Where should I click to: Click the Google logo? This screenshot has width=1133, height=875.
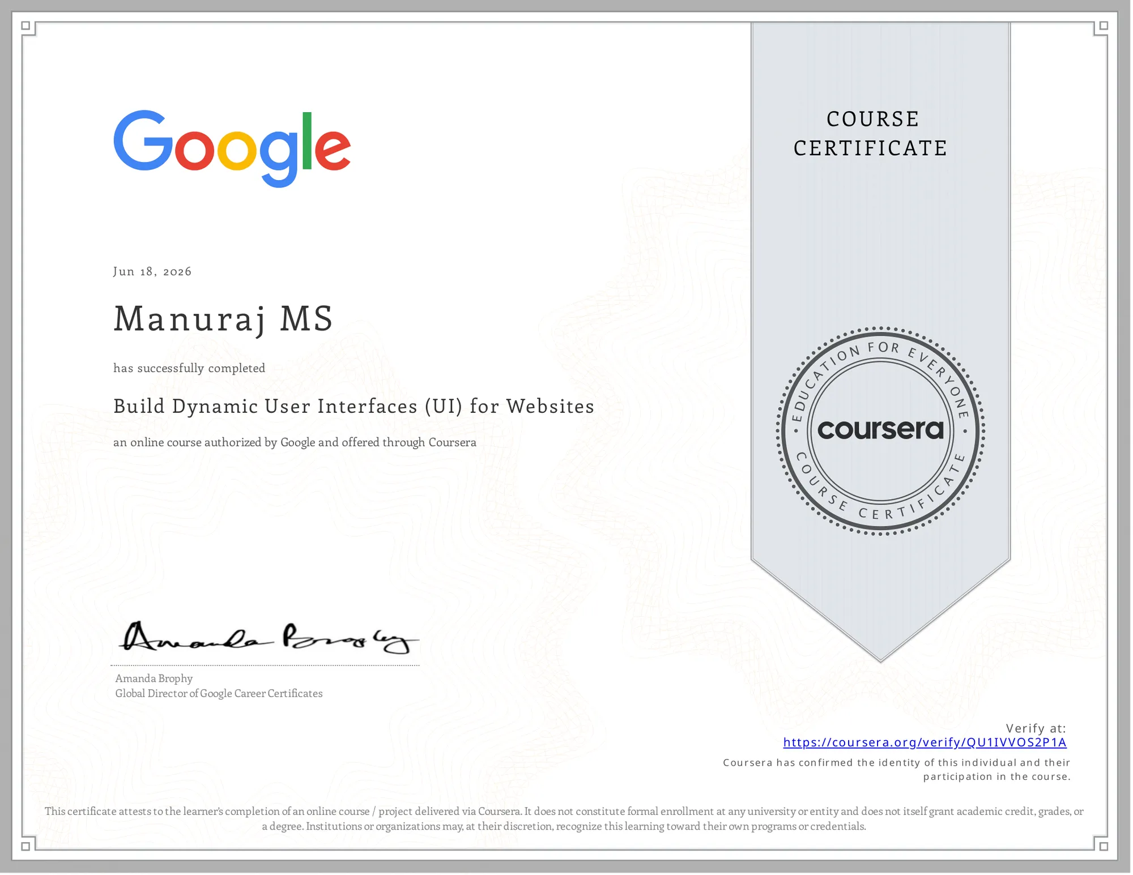coord(232,148)
